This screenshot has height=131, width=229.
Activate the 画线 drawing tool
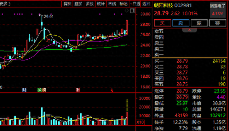pos(112,4)
